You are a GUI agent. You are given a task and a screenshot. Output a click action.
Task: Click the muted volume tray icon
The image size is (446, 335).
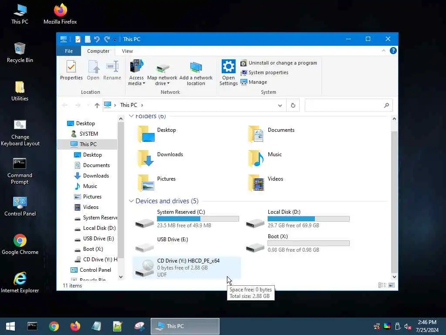[x=408, y=326]
